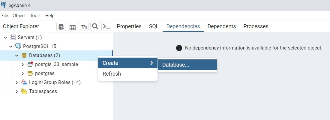Select the PostgreSQL 15 tree label
Viewport: 330px width, 120px height.
coord(40,46)
